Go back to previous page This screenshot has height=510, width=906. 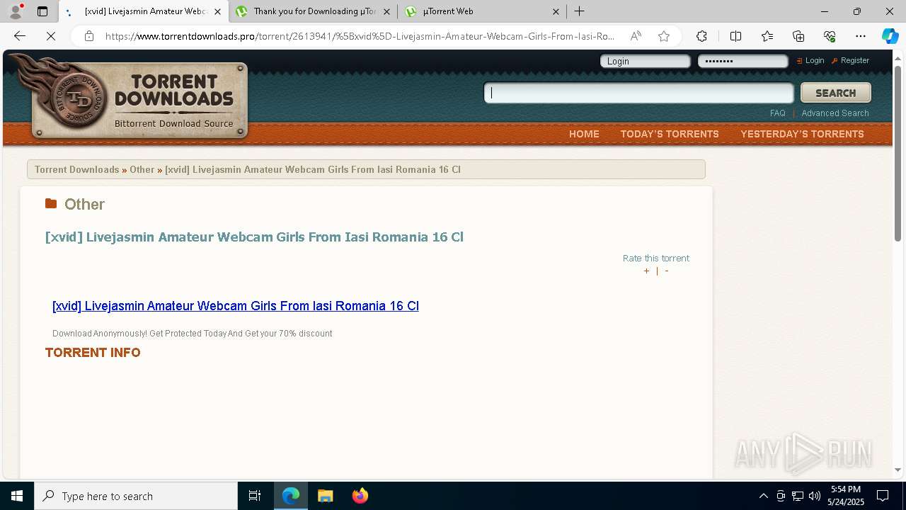(x=20, y=36)
